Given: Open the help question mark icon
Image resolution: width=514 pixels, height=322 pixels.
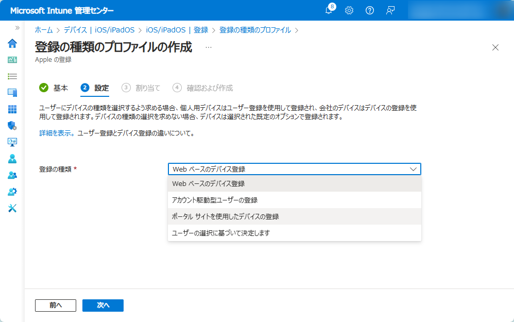Looking at the screenshot, I should tap(370, 10).
